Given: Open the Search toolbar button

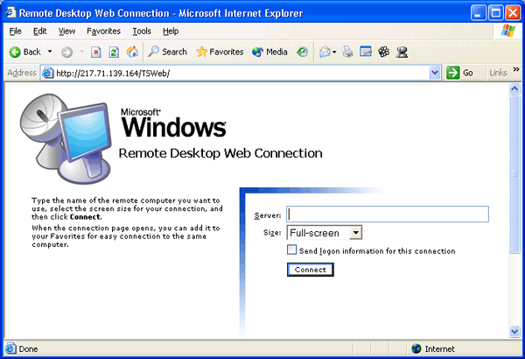Looking at the screenshot, I should [167, 52].
